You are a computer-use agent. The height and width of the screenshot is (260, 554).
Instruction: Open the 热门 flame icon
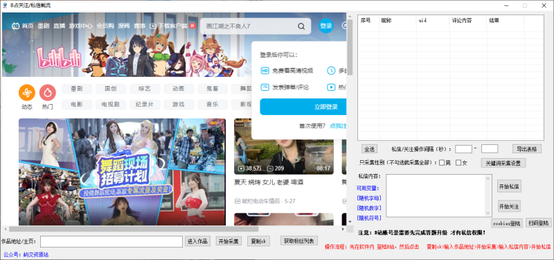[x=48, y=93]
